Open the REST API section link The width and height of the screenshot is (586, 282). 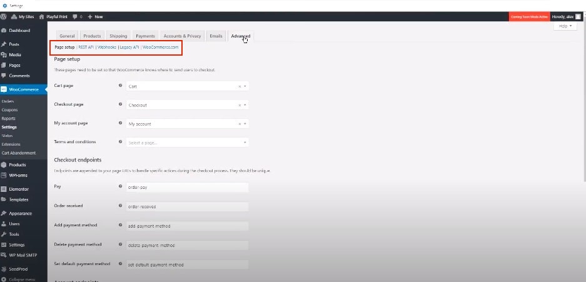pyautogui.click(x=86, y=48)
